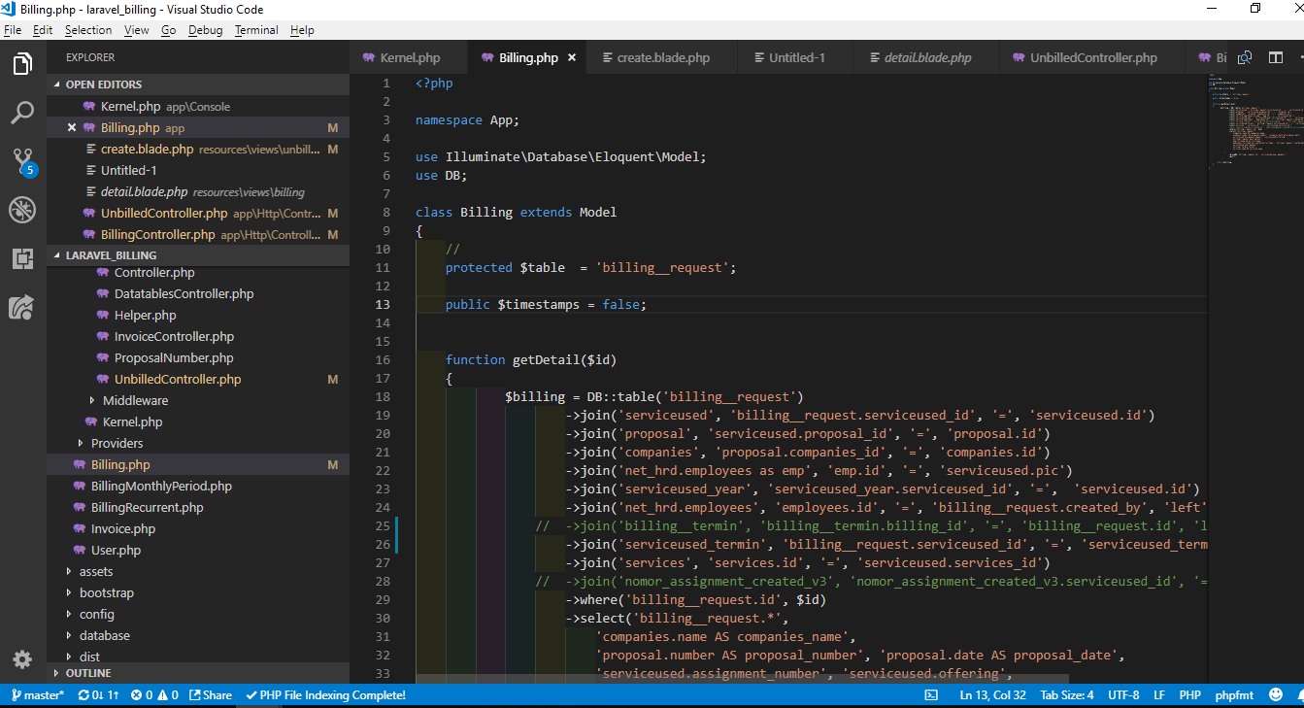The image size is (1304, 708).
Task: Open Source Control view with 5 changes
Action: (22, 162)
